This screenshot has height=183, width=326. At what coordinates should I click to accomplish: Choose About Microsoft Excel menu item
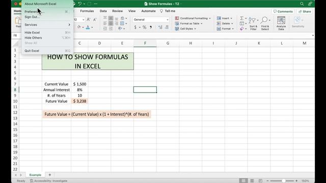pos(47,4)
